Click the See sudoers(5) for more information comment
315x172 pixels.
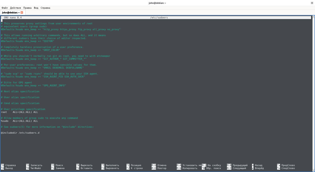point(48,127)
